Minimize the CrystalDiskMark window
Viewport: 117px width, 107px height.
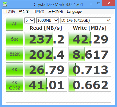(91, 4)
